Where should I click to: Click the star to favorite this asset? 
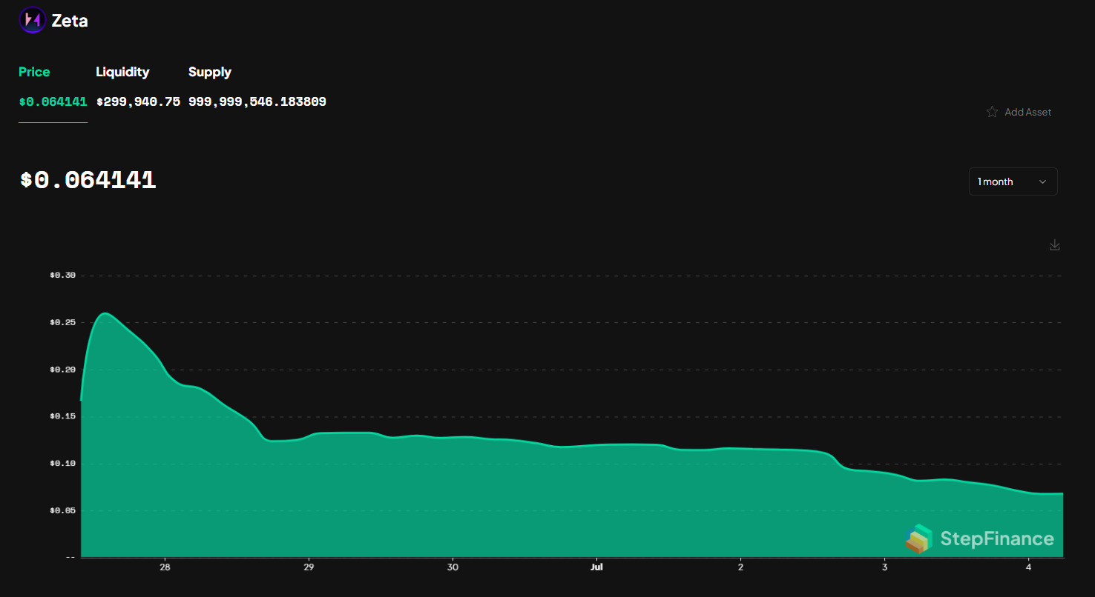click(992, 112)
